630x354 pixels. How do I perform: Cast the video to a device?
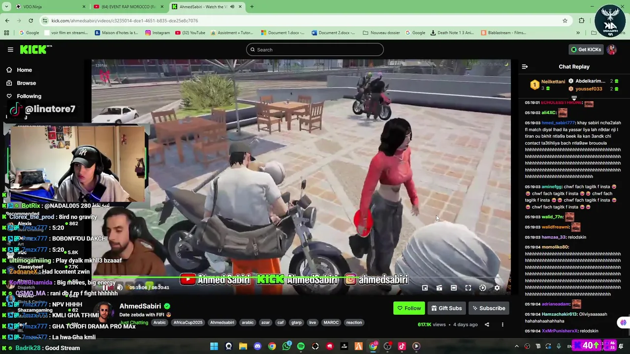439,288
